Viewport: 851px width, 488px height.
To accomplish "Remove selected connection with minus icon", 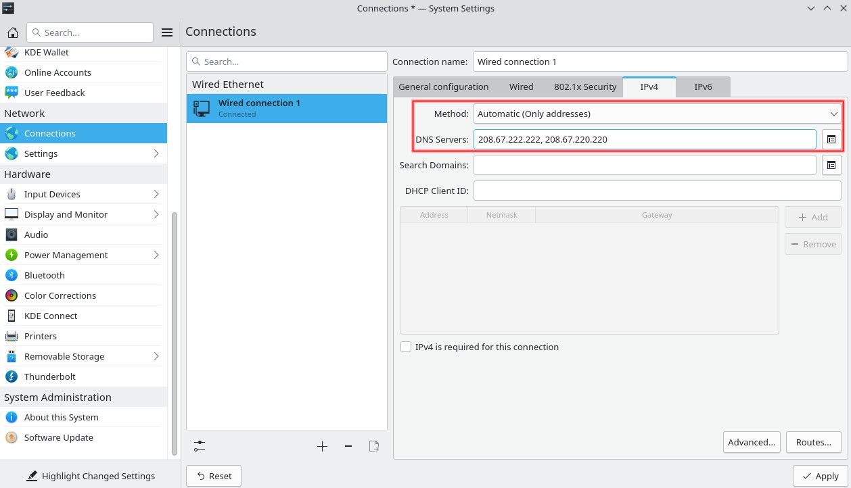I will pyautogui.click(x=348, y=446).
